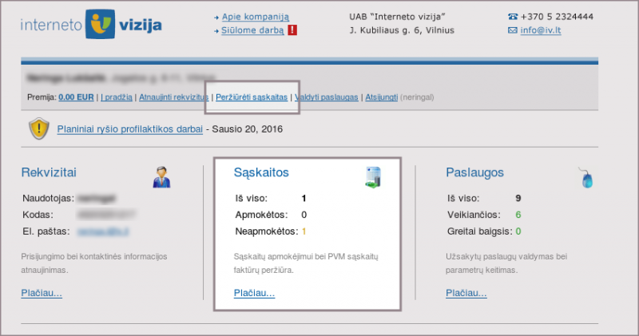Screen dimensions: 639x336
Task: Click the yellow shield warning icon
Action: pyautogui.click(x=39, y=128)
